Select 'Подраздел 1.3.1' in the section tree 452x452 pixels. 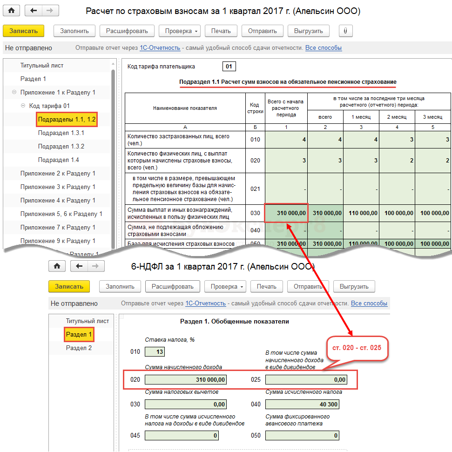(x=61, y=133)
